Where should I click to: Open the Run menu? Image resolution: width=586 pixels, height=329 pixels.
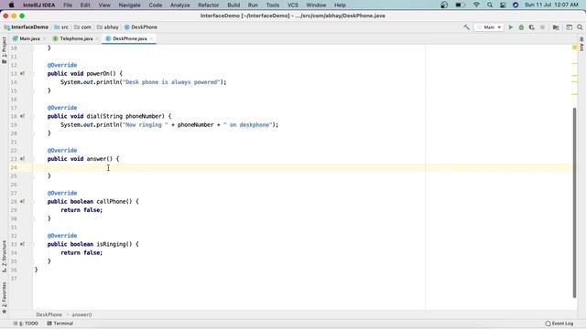(253, 5)
